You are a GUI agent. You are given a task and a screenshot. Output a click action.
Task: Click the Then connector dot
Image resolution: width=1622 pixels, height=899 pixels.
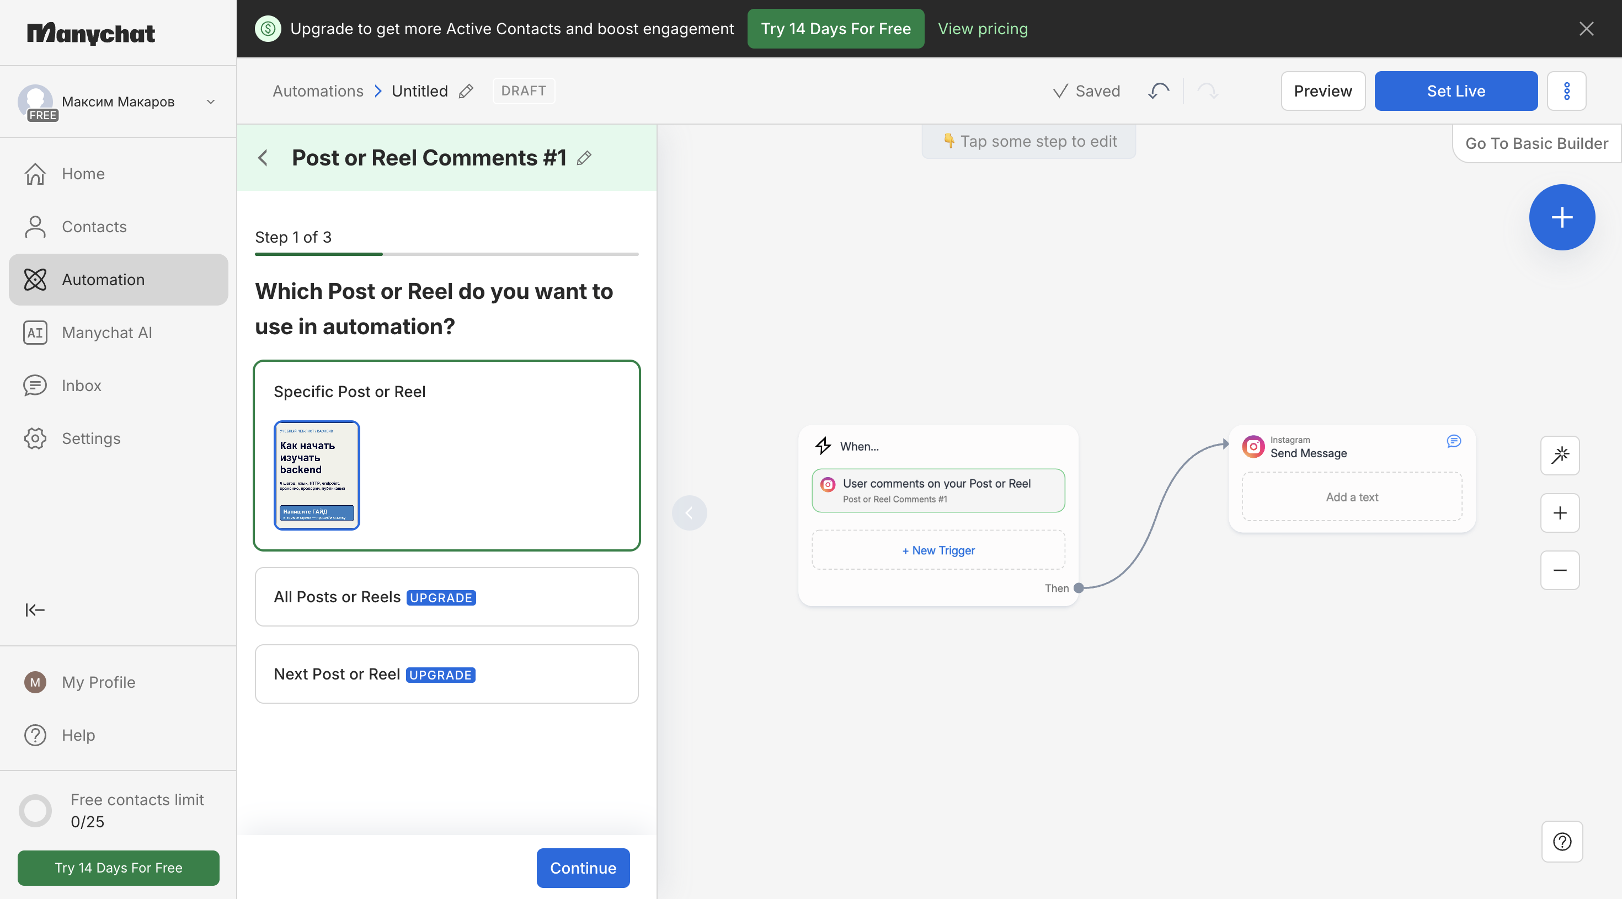pyautogui.click(x=1079, y=588)
